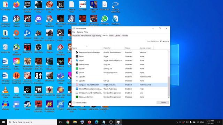
Task: Sort startup list by Publisher column
Action: 114,48
